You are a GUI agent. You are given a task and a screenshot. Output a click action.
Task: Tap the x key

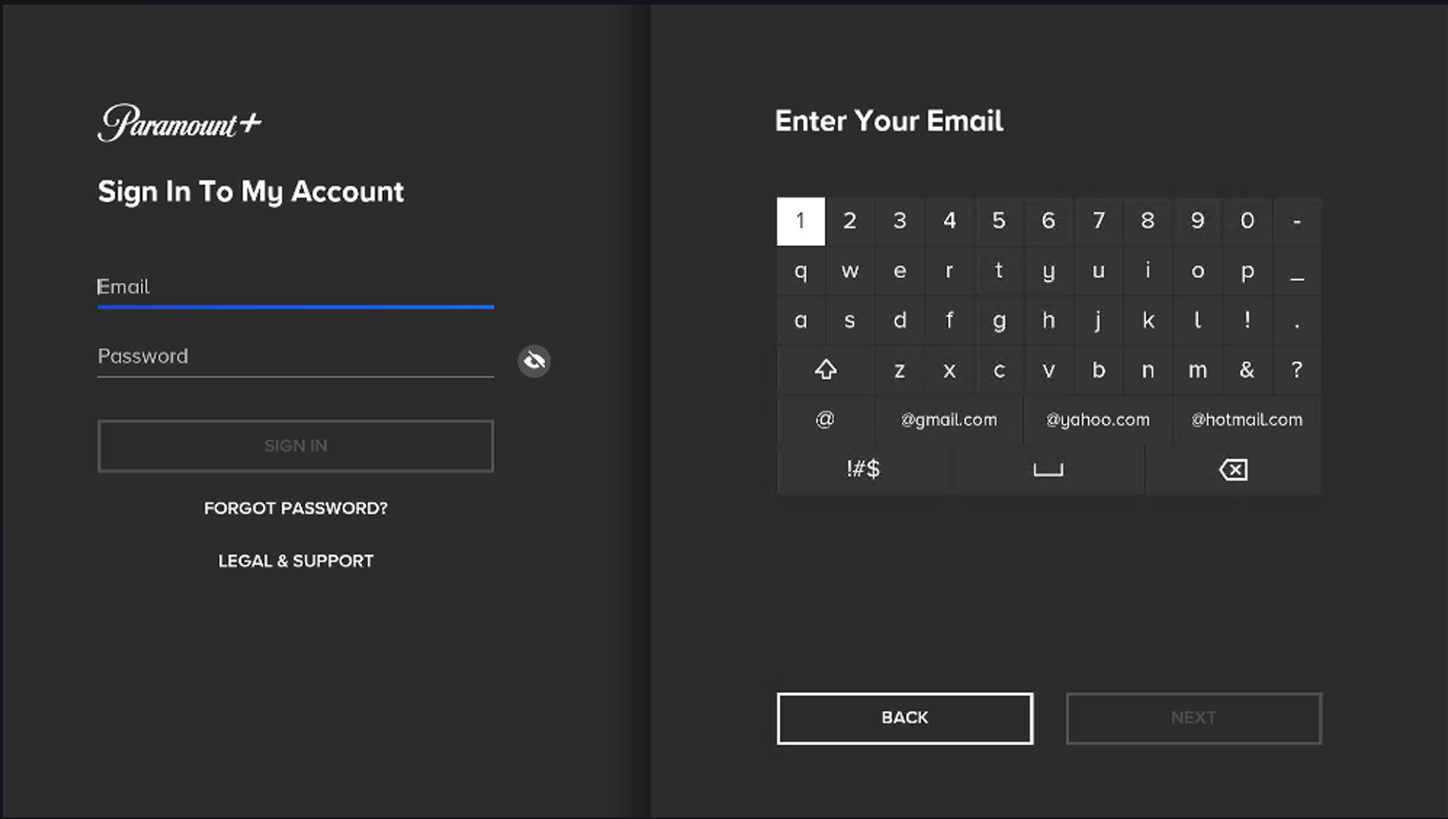point(949,370)
